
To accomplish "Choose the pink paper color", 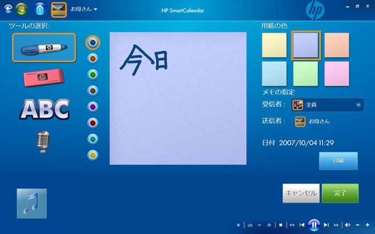I will (337, 74).
